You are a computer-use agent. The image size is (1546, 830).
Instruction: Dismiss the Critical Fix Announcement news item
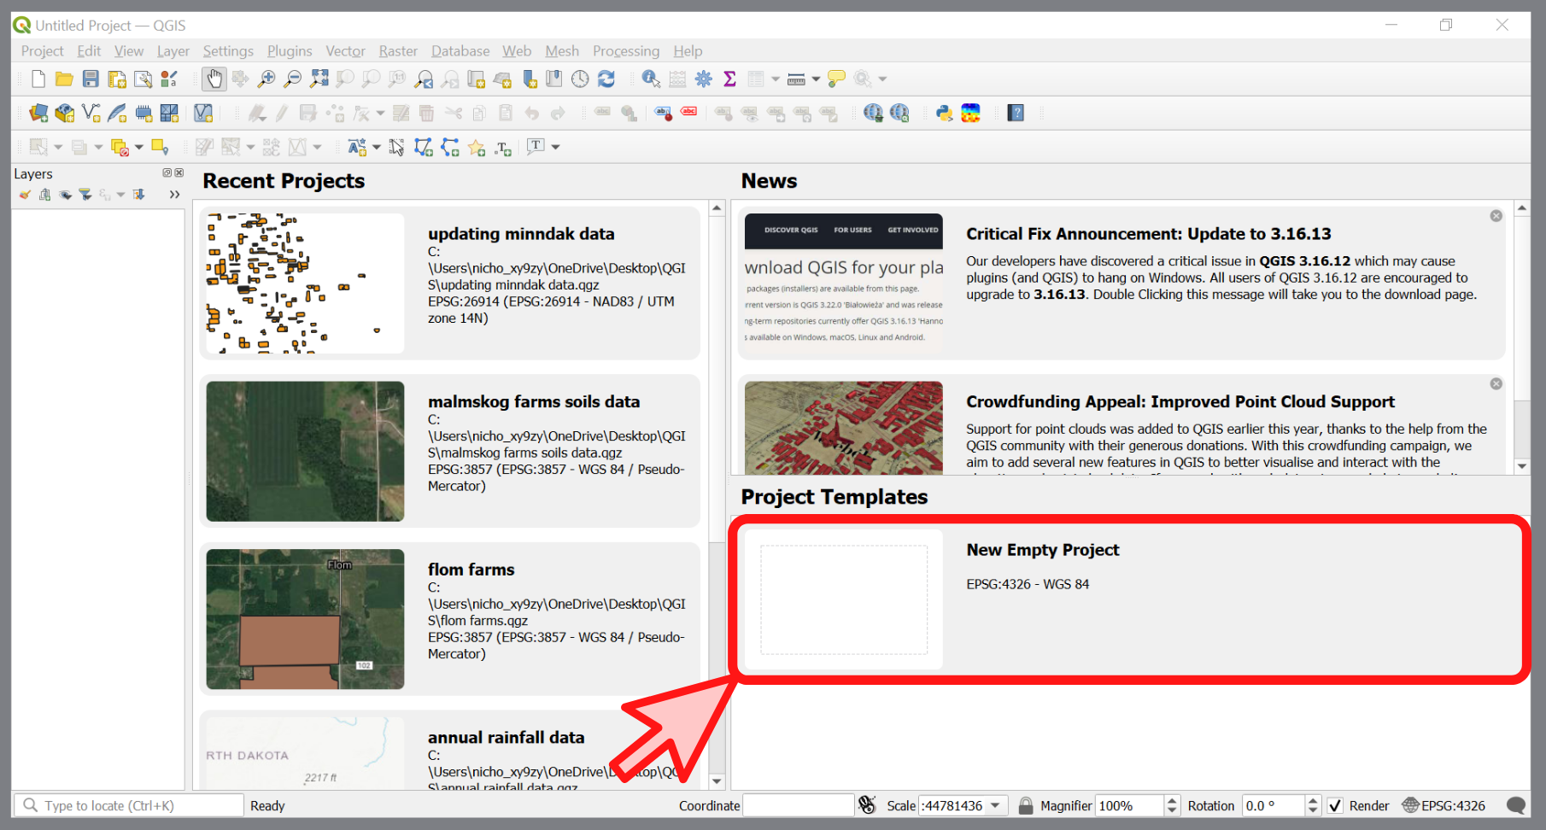pos(1496,216)
